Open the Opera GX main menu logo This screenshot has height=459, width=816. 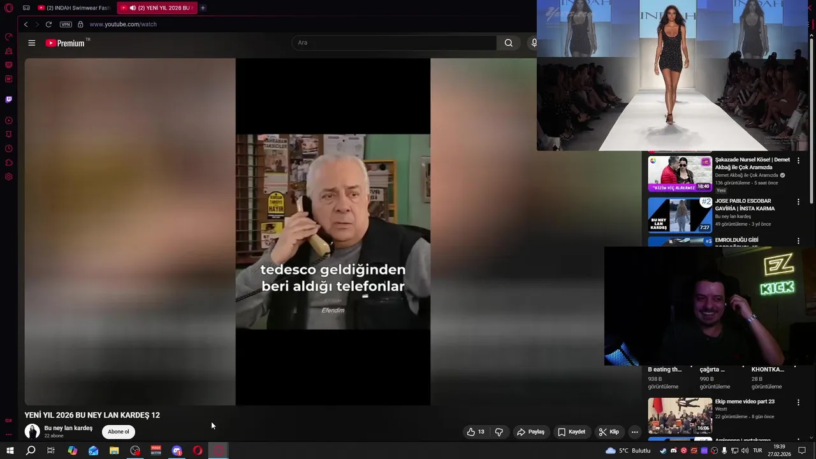[x=8, y=8]
